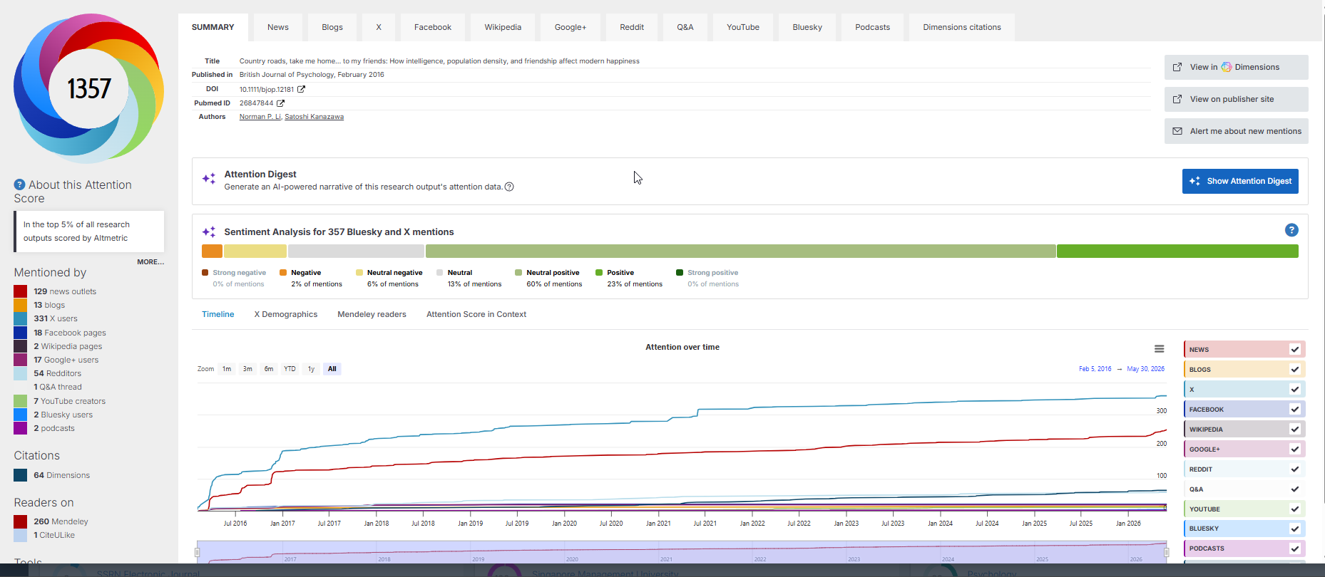Open the DOI external link icon
This screenshot has height=577, width=1325.
tap(301, 89)
